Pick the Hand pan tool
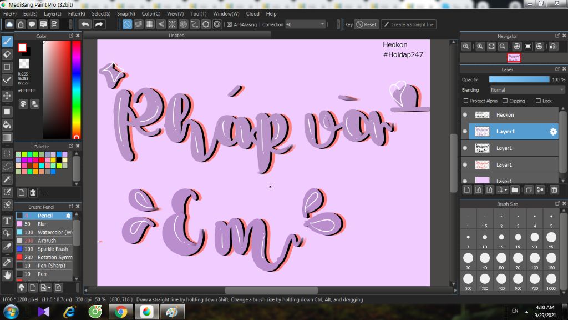568x320 pixels. [7, 275]
